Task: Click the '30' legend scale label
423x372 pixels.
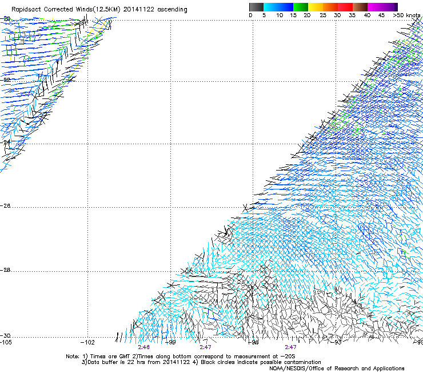Action: pos(337,15)
